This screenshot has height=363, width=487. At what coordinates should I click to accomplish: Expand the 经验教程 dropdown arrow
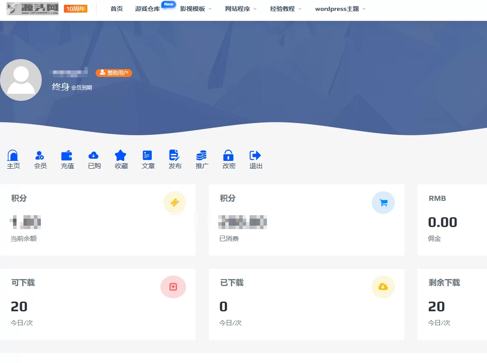point(300,9)
